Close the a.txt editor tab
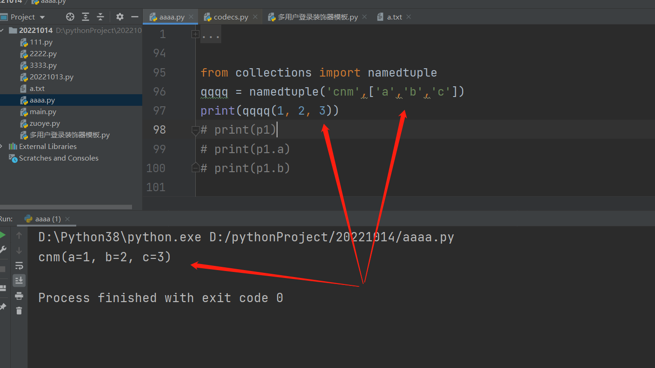This screenshot has width=655, height=368. [409, 17]
